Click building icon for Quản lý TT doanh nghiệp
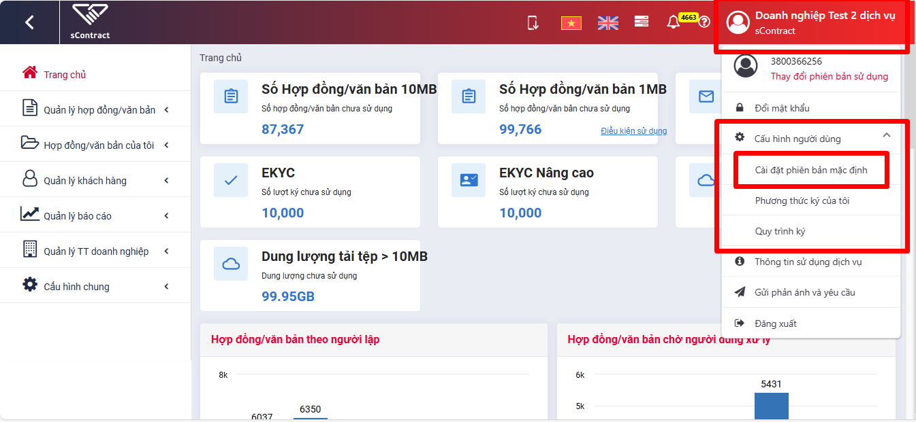 (29, 249)
